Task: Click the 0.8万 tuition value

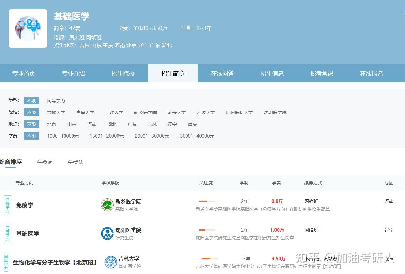Action: tap(277, 201)
